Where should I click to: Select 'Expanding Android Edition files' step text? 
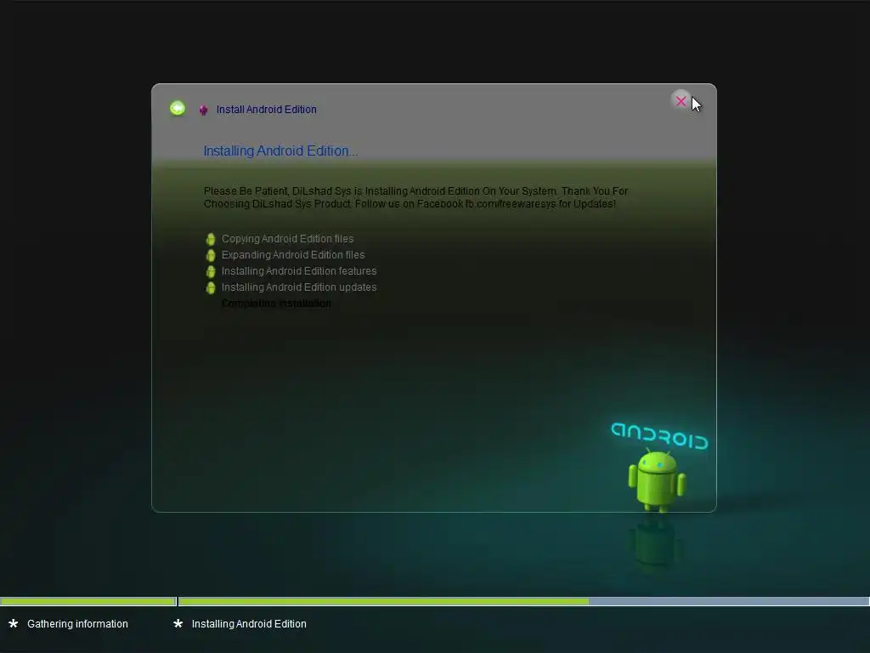point(293,255)
